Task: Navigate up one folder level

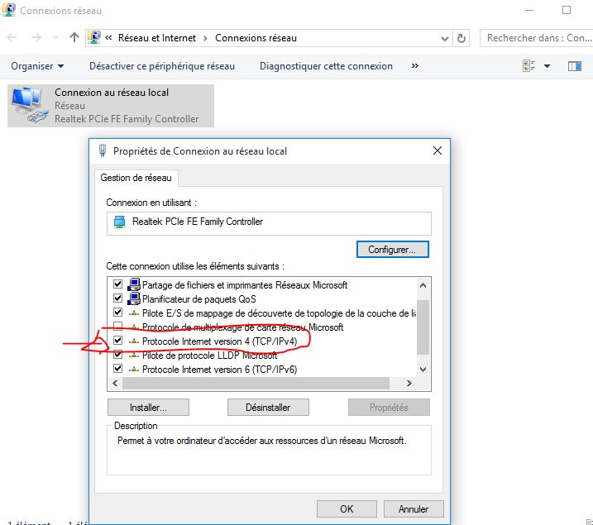Action: click(x=74, y=37)
